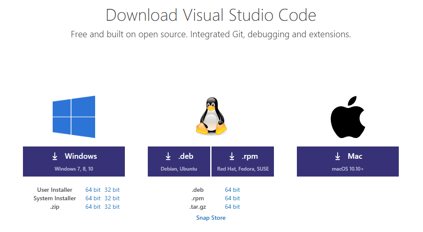Click the Apple logo icon
Image resolution: width=423 pixels, height=232 pixels.
coord(348,117)
